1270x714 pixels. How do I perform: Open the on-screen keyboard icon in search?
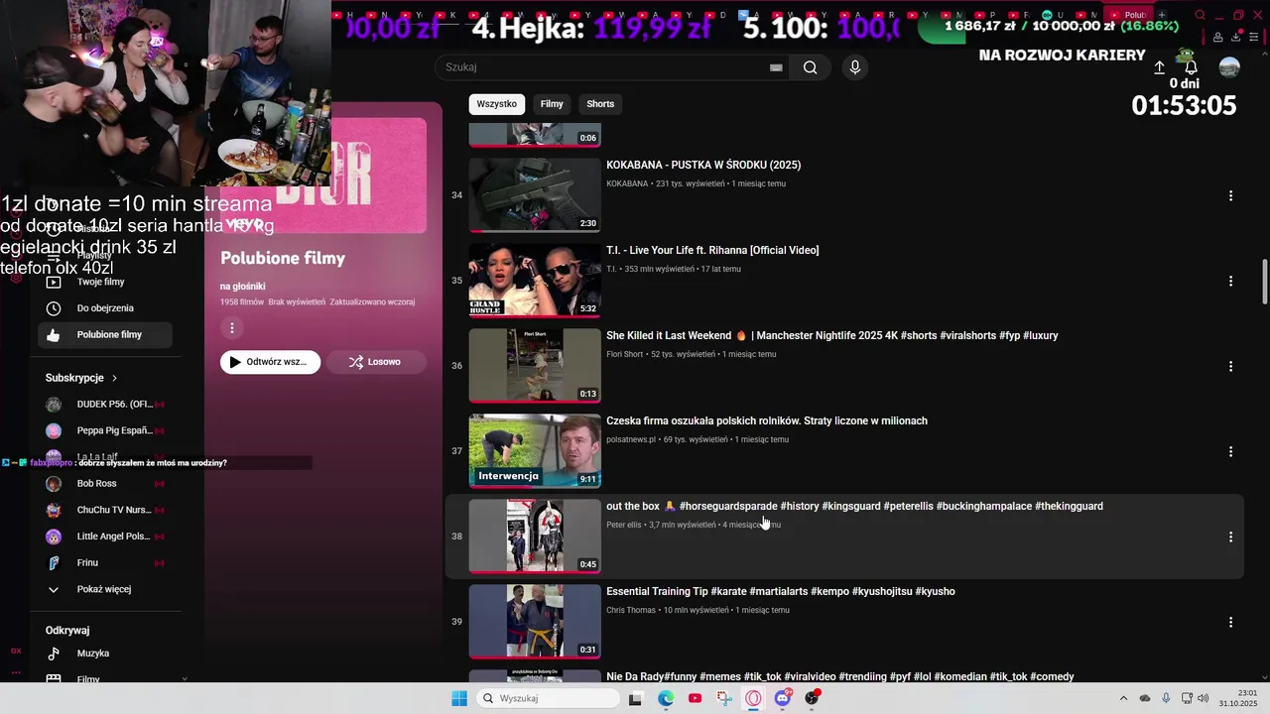point(776,67)
